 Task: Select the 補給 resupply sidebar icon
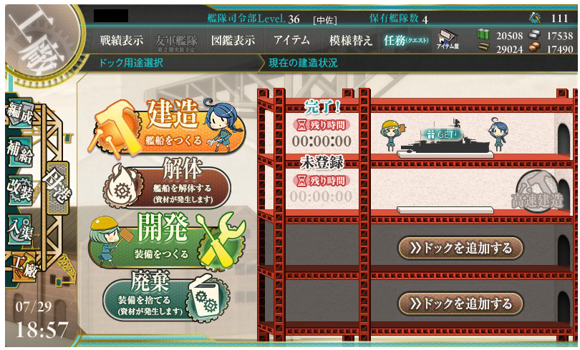[20, 151]
